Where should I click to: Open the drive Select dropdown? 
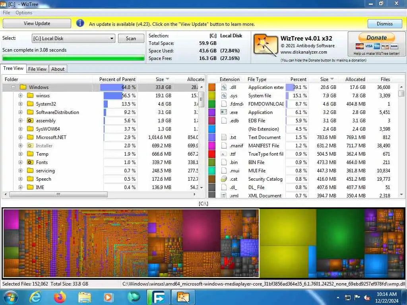pyautogui.click(x=74, y=39)
